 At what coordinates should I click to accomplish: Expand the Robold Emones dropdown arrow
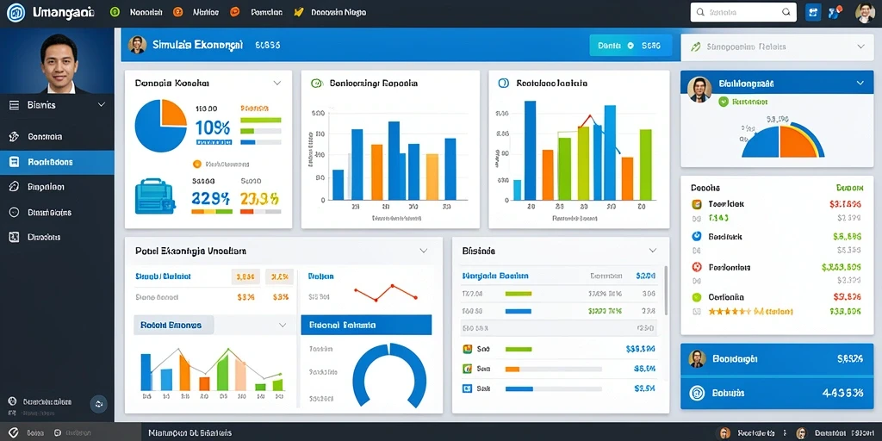(x=283, y=325)
